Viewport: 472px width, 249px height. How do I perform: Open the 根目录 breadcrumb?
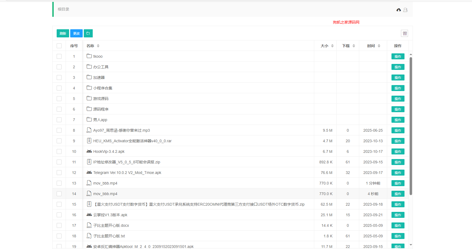[63, 9]
